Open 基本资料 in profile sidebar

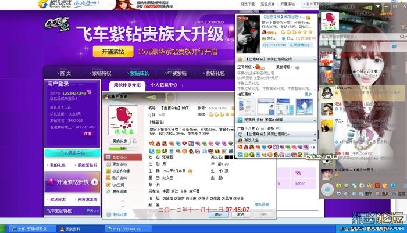[123, 157]
